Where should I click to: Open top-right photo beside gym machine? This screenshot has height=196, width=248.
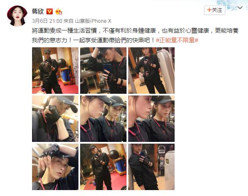151,71
